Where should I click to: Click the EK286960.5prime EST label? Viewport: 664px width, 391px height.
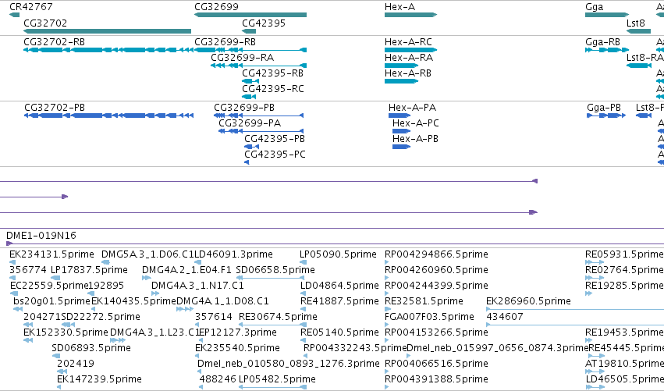click(x=528, y=301)
